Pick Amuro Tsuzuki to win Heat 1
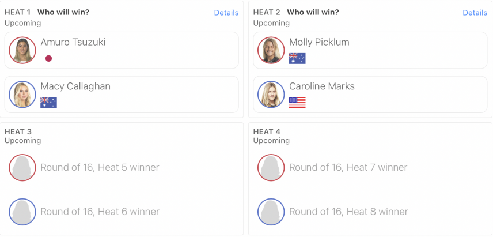493x237 pixels. [122, 50]
